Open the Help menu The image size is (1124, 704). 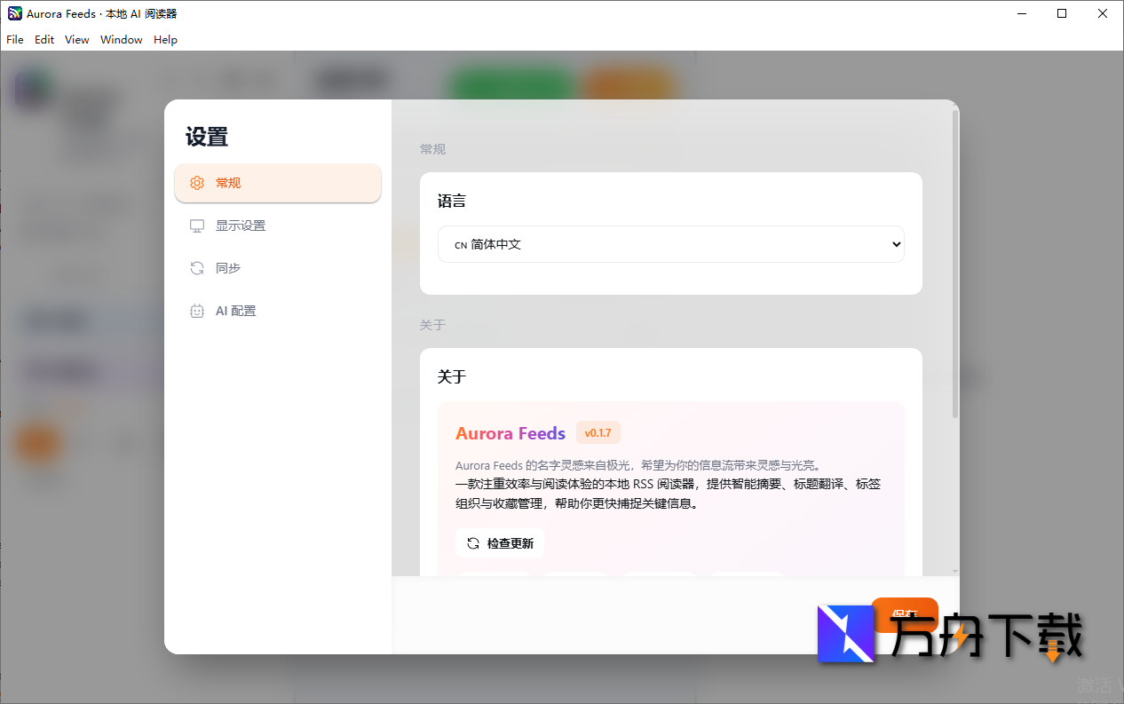point(165,39)
